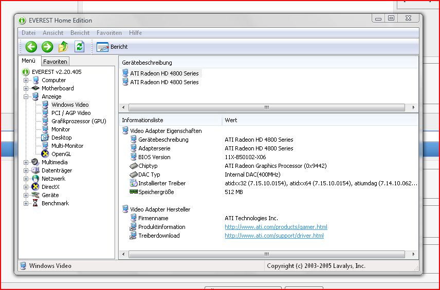
Task: Click the Anzeige monitor icon
Action: click(35, 96)
